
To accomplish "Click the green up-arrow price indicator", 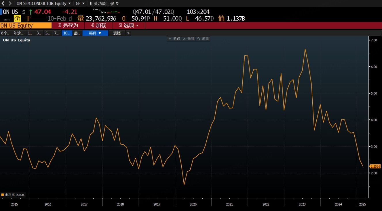I will click(x=30, y=12).
